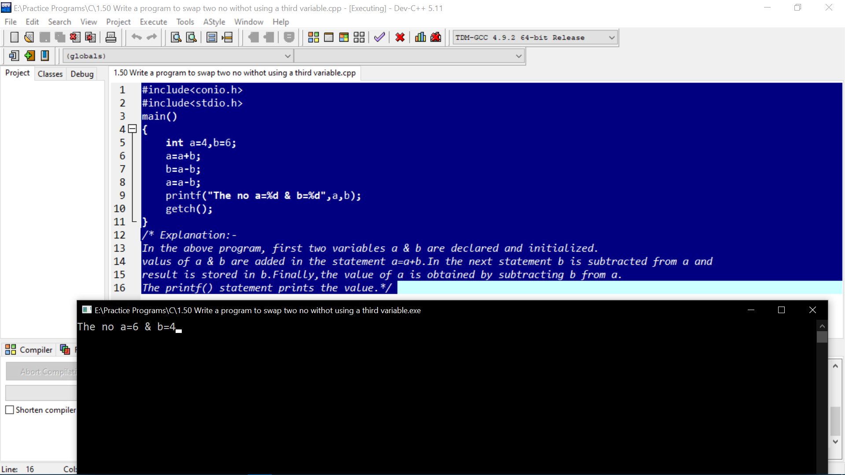
Task: Open the Window menu
Action: coord(249,22)
